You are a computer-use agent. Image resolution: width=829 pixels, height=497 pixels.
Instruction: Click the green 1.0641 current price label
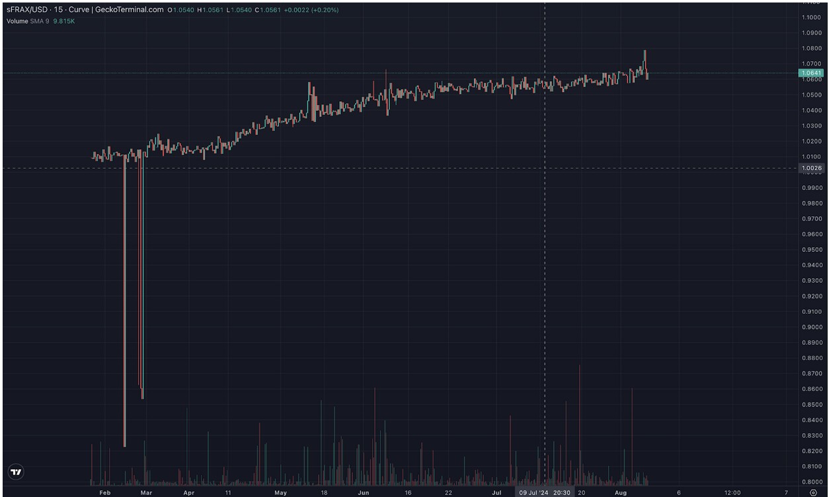point(810,73)
